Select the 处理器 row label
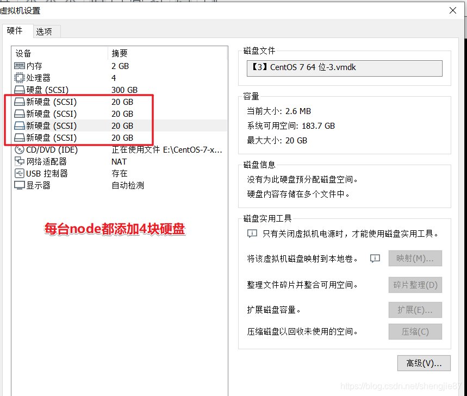467x396 pixels. point(38,78)
